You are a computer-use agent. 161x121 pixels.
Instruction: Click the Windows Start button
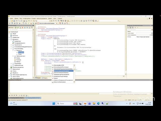[x=54, y=104]
